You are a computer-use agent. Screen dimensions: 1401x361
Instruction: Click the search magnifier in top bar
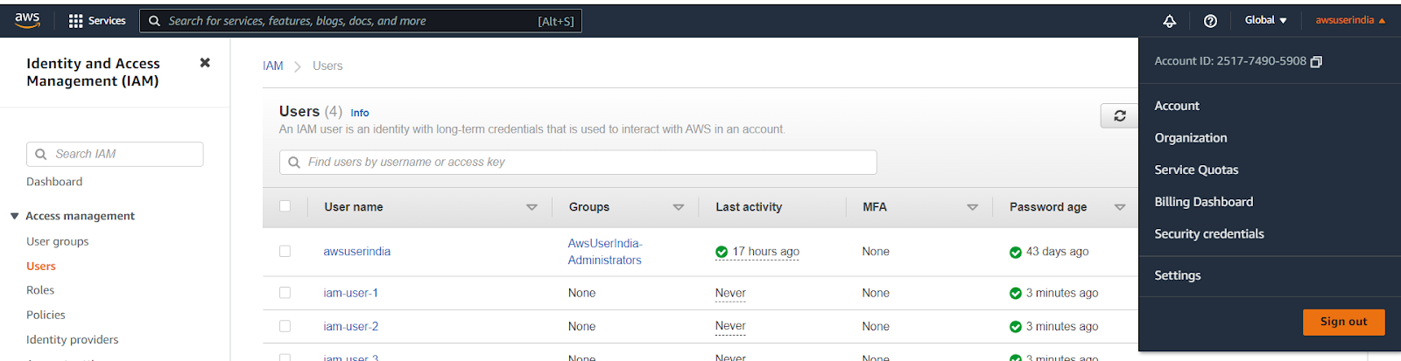click(154, 21)
